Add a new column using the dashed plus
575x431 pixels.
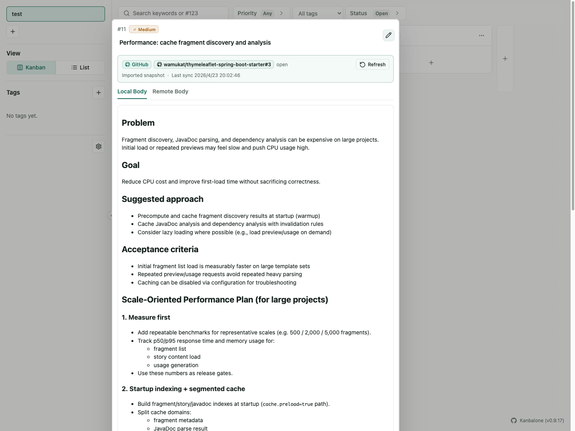point(505,59)
